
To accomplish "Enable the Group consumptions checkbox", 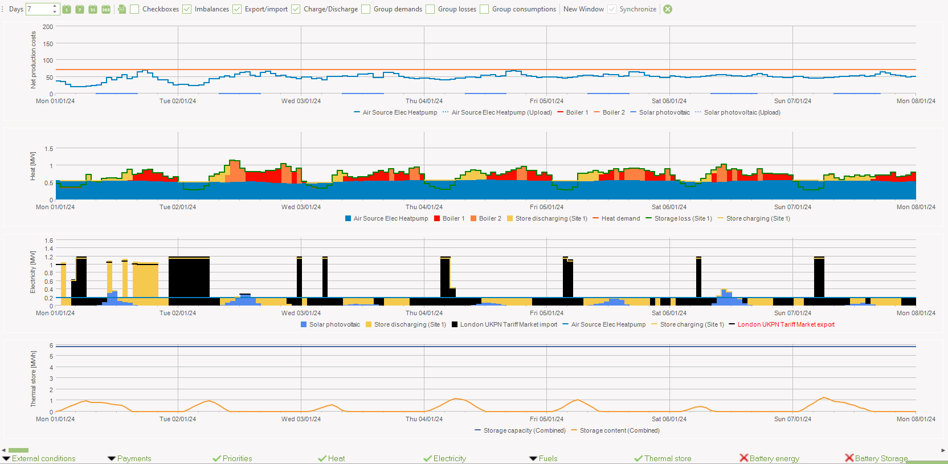I will tap(484, 9).
